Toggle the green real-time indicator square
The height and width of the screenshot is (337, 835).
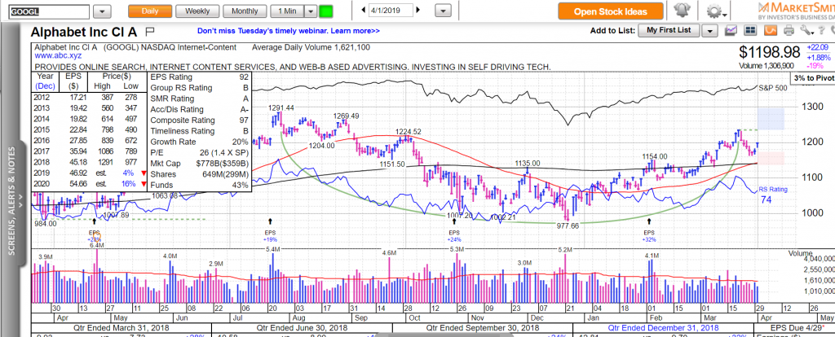[x=326, y=11]
